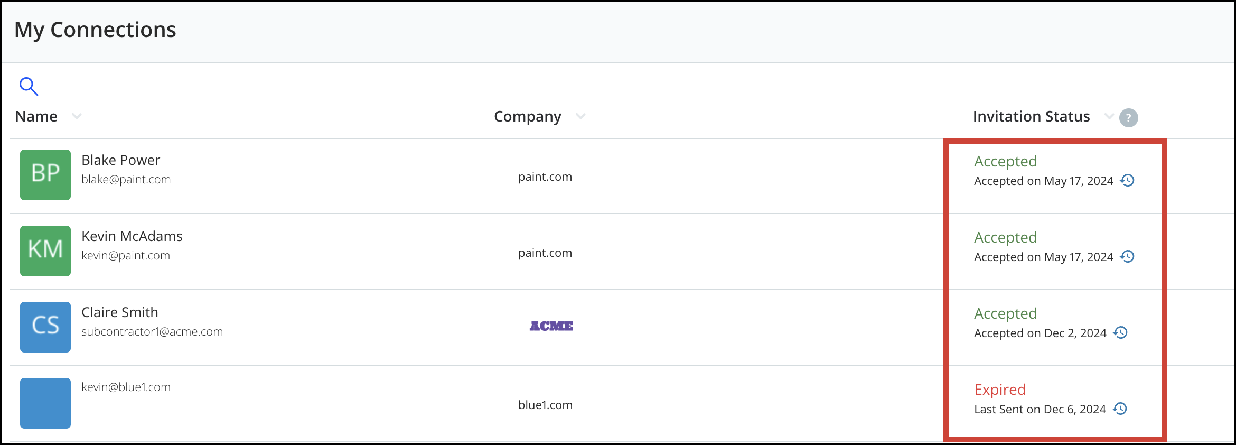This screenshot has height=445, width=1236.
Task: View invitation history for kevin@blue1.com
Action: point(1120,409)
